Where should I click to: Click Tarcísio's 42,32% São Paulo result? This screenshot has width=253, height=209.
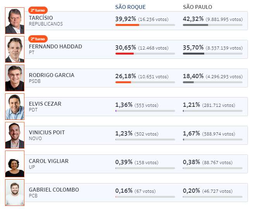[x=193, y=19]
